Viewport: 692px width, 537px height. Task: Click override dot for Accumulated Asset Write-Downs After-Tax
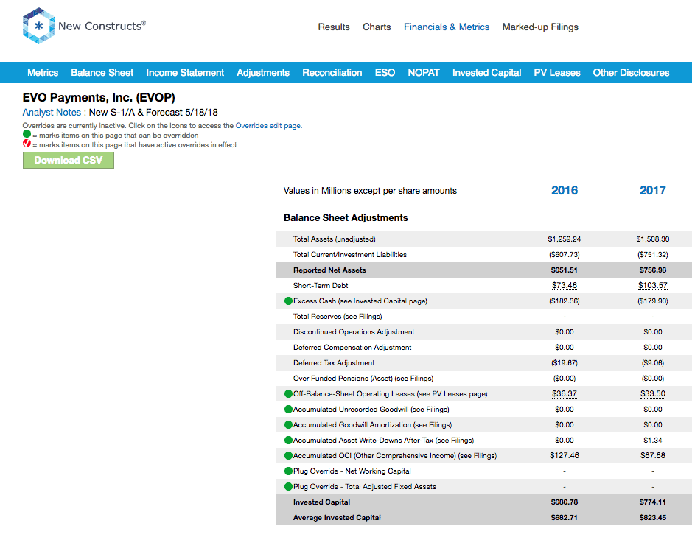[x=289, y=440]
